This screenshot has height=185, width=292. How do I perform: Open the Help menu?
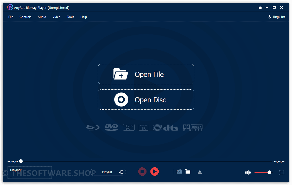tap(84, 17)
